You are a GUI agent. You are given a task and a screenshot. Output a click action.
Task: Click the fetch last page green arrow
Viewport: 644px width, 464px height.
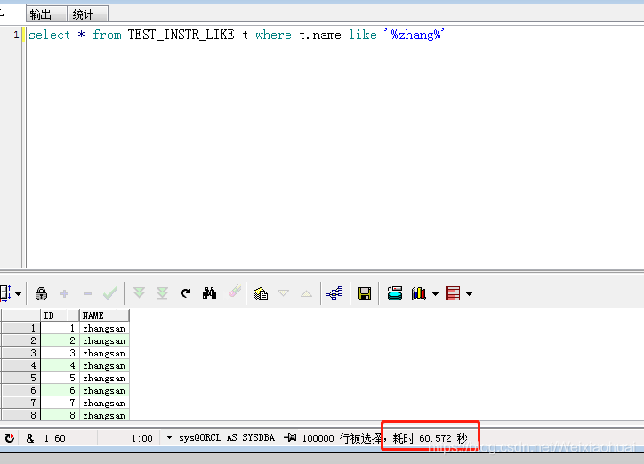point(162,293)
